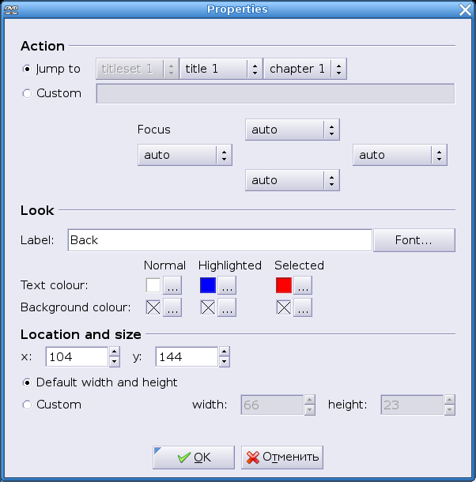Image resolution: width=476 pixels, height=482 pixels.
Task: Enable Custom width and height option
Action: (x=28, y=405)
